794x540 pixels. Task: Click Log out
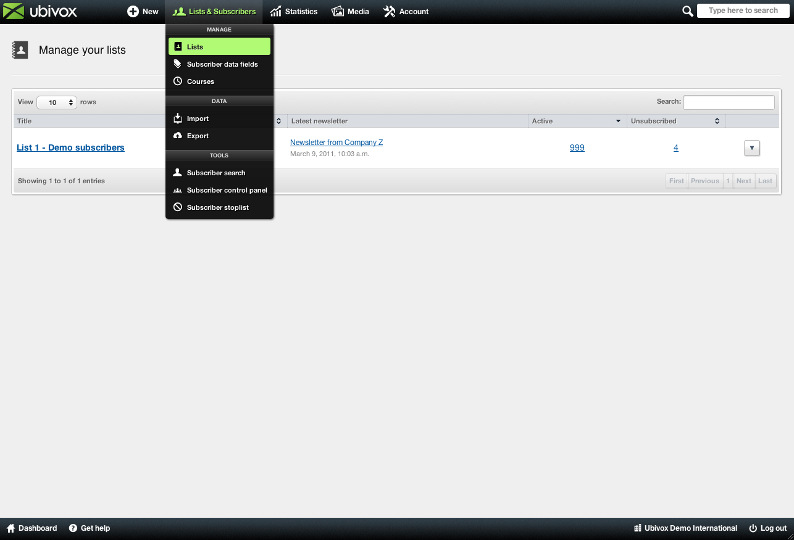(x=767, y=528)
